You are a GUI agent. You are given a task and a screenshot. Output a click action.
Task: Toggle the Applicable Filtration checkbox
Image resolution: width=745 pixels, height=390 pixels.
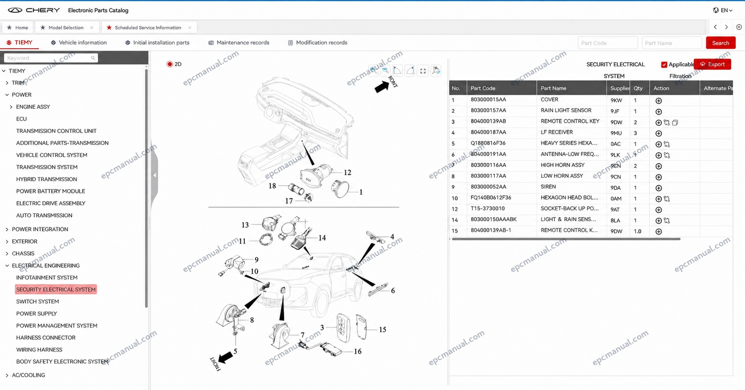664,64
